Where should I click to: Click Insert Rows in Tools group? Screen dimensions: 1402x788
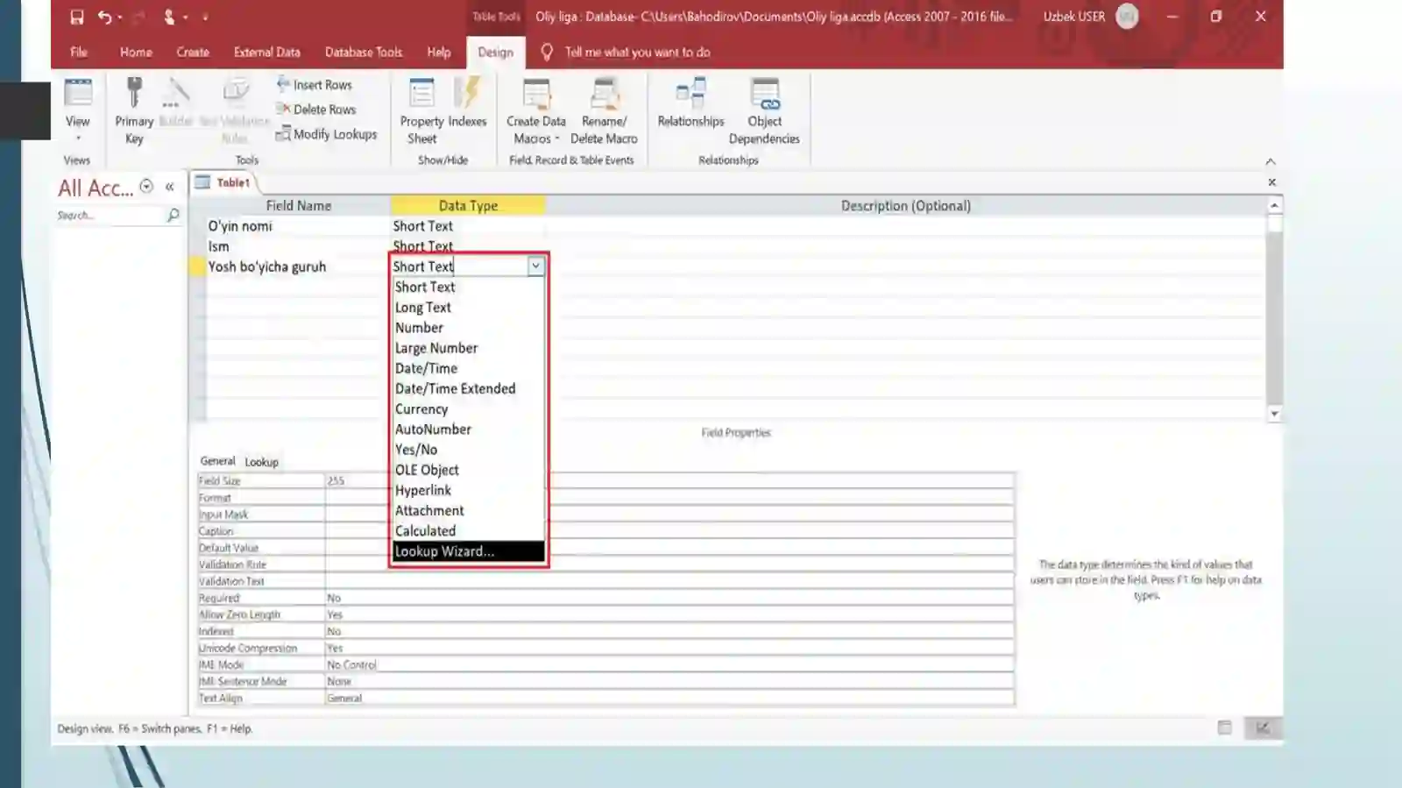pyautogui.click(x=314, y=85)
